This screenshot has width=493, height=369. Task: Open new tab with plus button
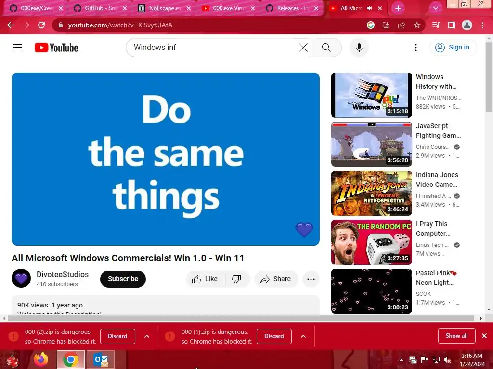click(398, 8)
